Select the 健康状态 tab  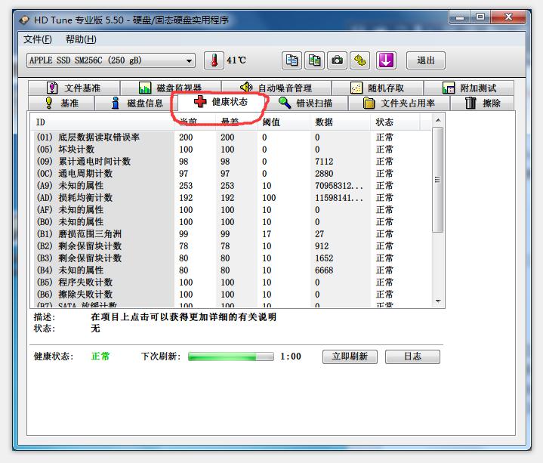coord(221,102)
